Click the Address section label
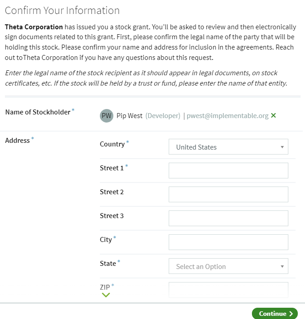 (x=18, y=141)
